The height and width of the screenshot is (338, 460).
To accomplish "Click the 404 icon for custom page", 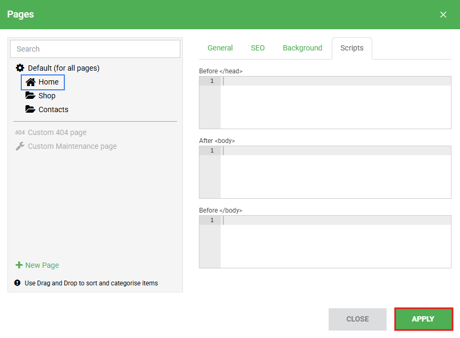I will tap(20, 132).
